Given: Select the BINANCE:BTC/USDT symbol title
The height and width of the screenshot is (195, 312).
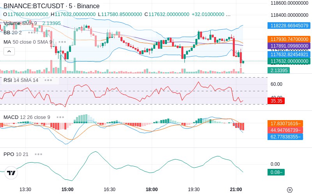Looking at the screenshot, I should pyautogui.click(x=34, y=6).
